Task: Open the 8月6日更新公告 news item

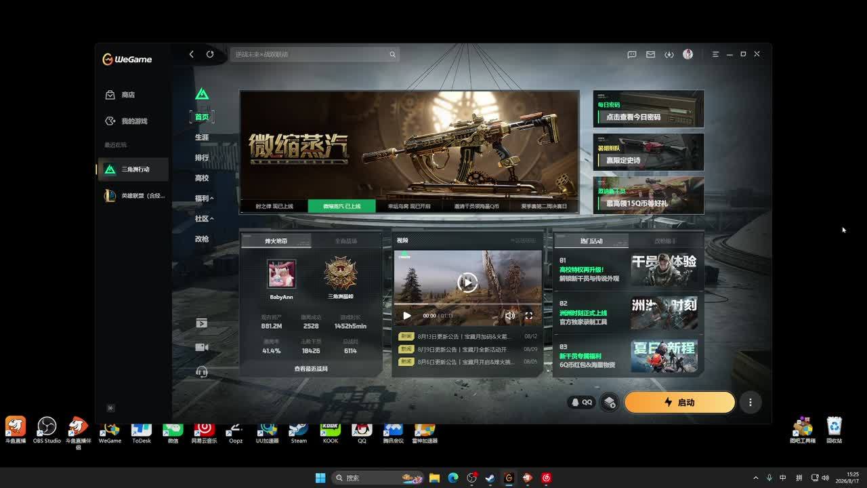Action: coord(467,362)
